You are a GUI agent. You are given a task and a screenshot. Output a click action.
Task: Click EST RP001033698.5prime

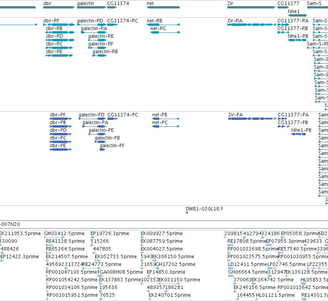(253, 249)
